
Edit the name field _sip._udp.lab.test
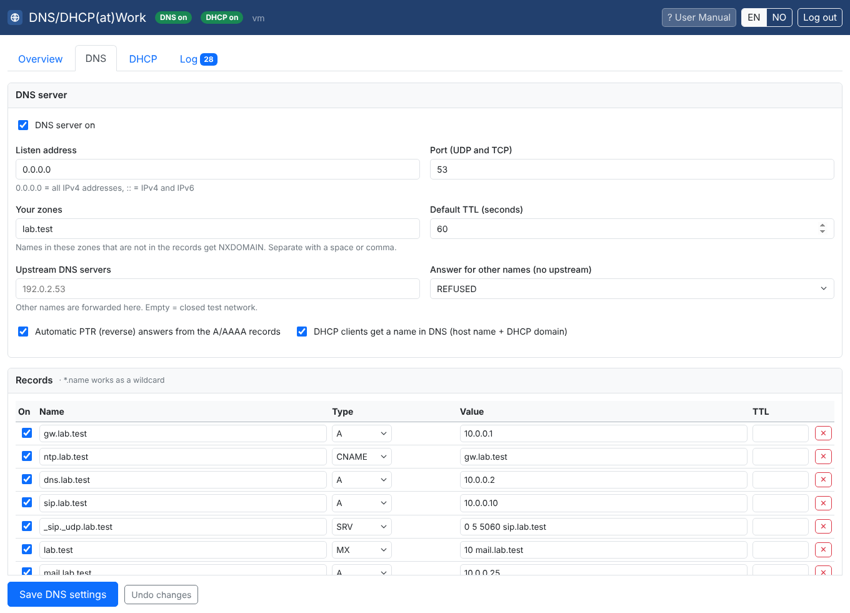[183, 527]
